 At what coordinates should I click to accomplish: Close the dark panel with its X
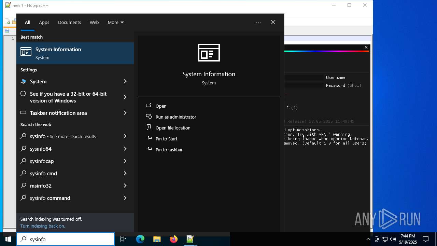366,47
